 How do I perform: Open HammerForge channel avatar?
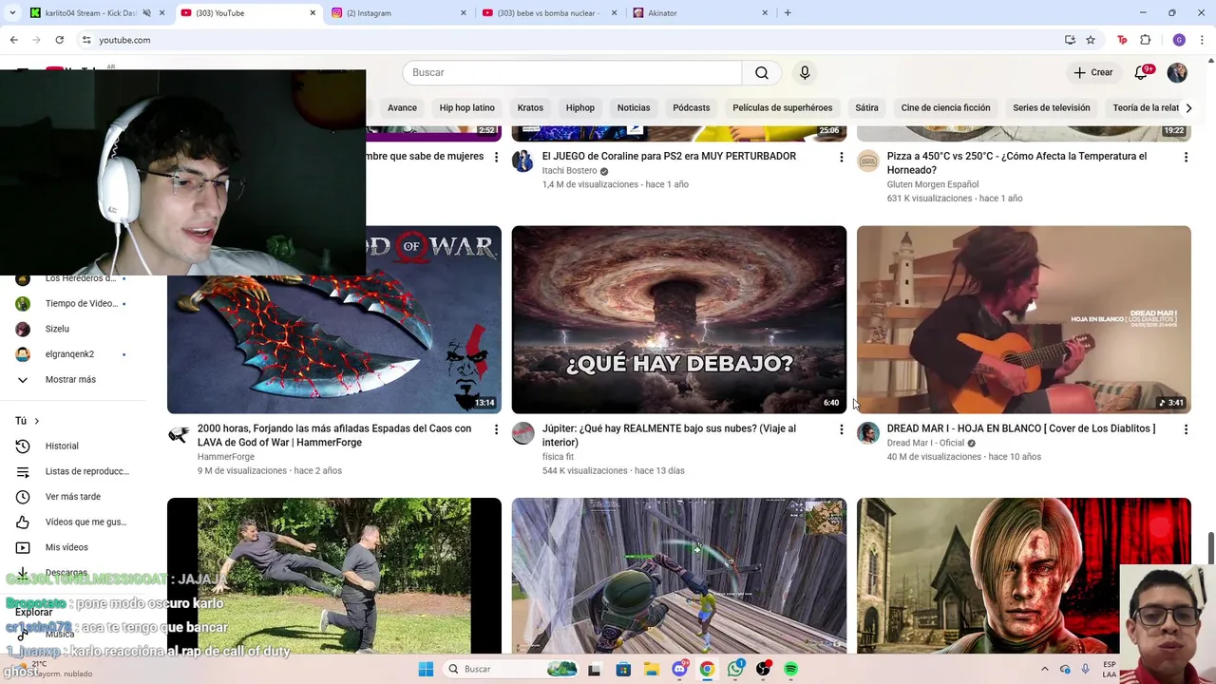[179, 433]
